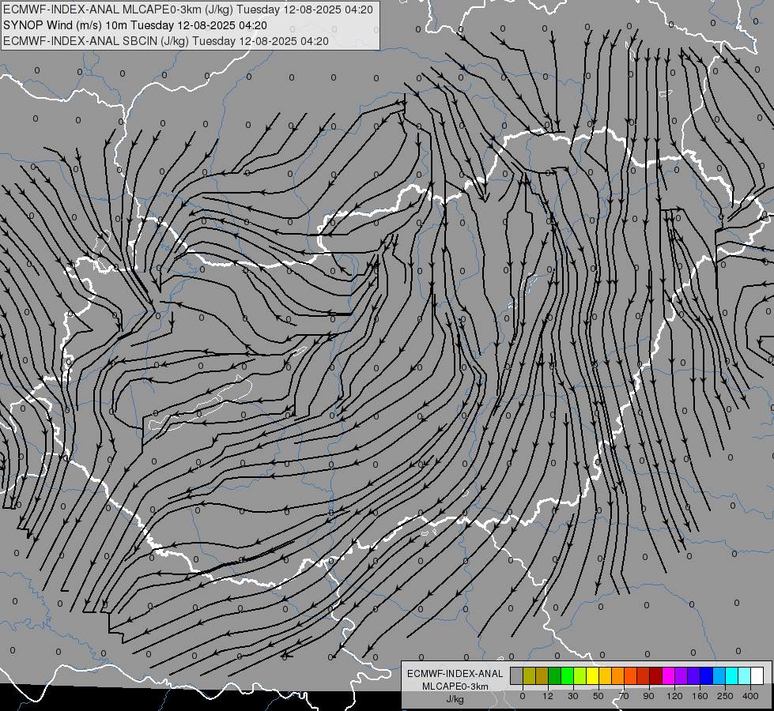Click the MLCAPE0-3km title line in header
Image resolution: width=774 pixels, height=711 pixels.
pyautogui.click(x=188, y=9)
